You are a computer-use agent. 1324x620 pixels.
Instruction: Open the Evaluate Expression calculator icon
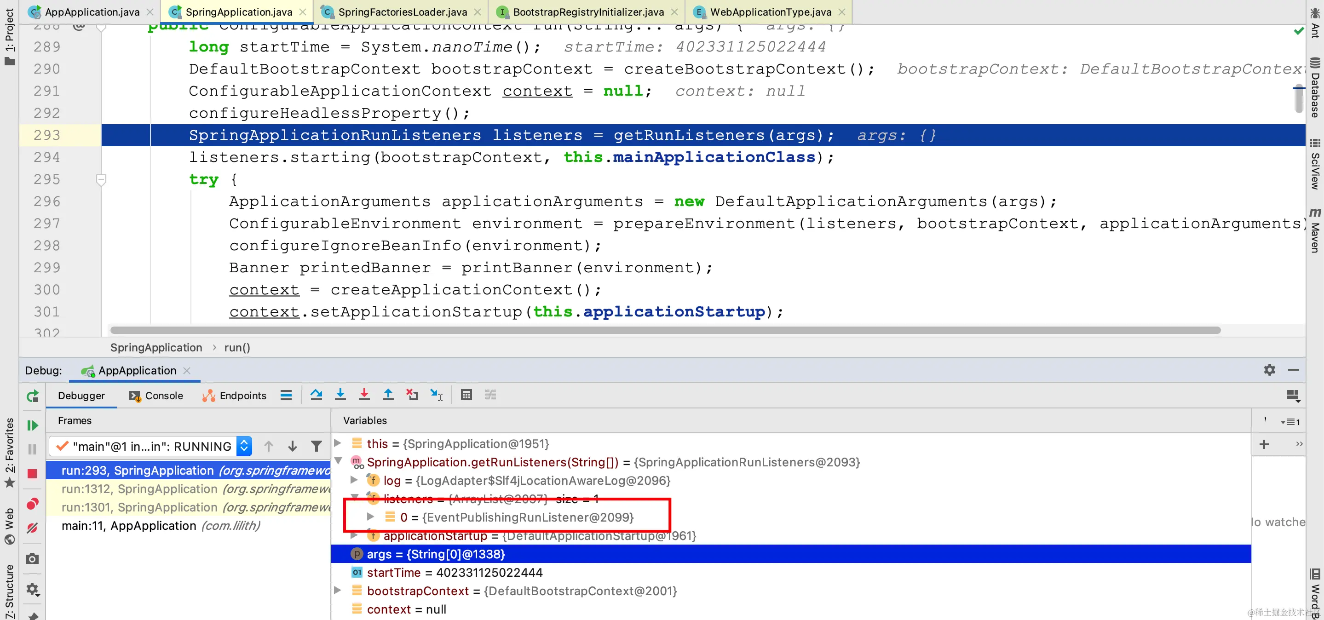point(466,395)
